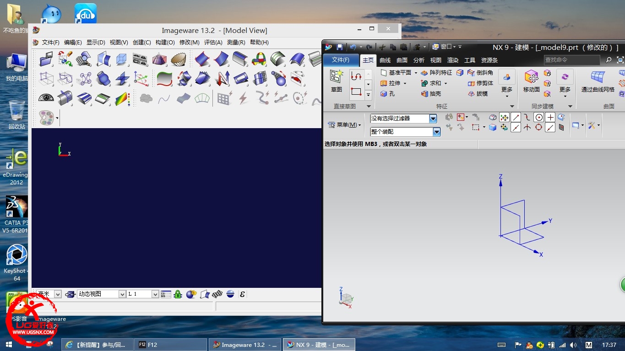This screenshot has height=351, width=625.
Task: Toggle the quadrant point snap circle in NX
Action: pos(538,128)
